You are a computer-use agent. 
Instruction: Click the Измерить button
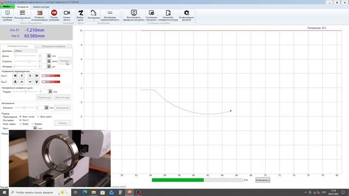click(x=65, y=61)
